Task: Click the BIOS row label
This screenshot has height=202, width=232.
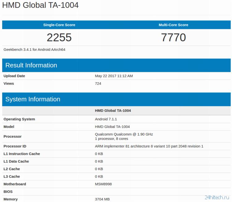Action: tap(8, 192)
